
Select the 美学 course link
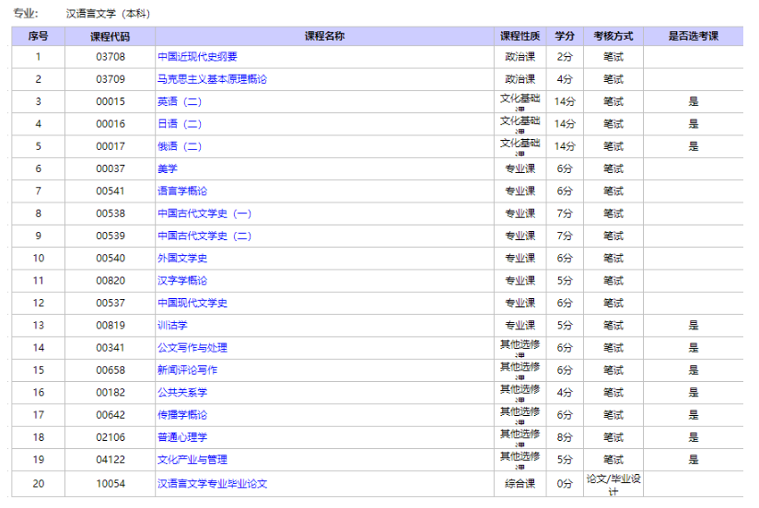(168, 168)
